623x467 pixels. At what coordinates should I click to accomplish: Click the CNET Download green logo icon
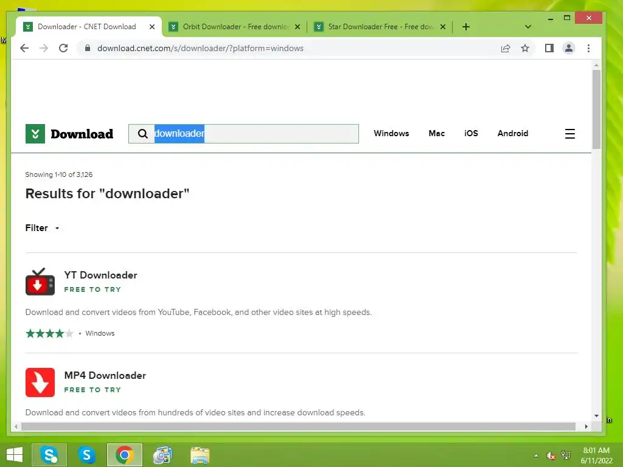[x=35, y=134]
